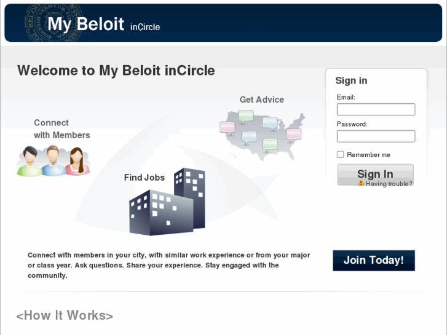Image resolution: width=447 pixels, height=335 pixels.
Task: Focus the Email input field
Action: pos(376,109)
